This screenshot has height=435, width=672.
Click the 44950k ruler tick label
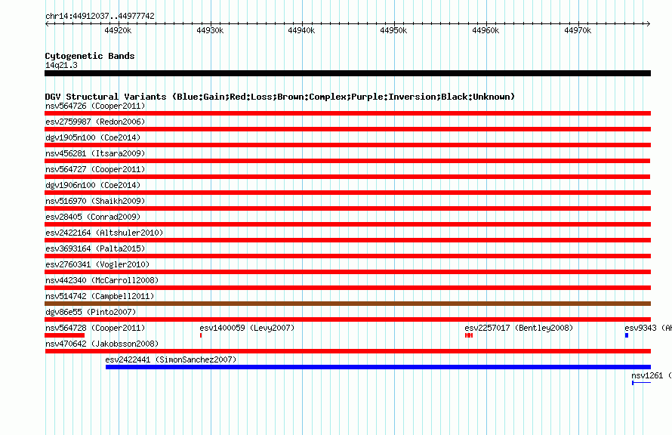point(394,30)
